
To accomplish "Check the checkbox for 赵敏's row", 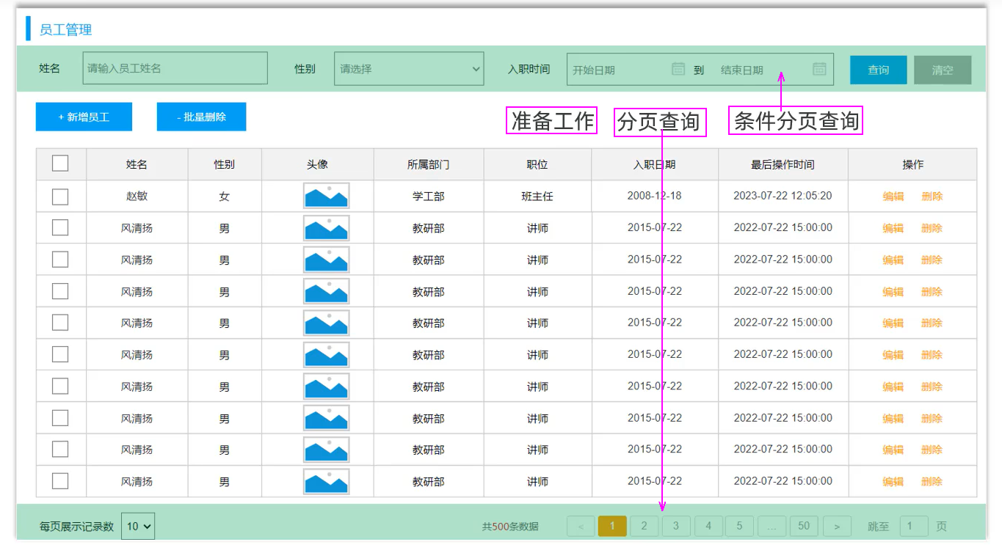I will click(x=60, y=197).
